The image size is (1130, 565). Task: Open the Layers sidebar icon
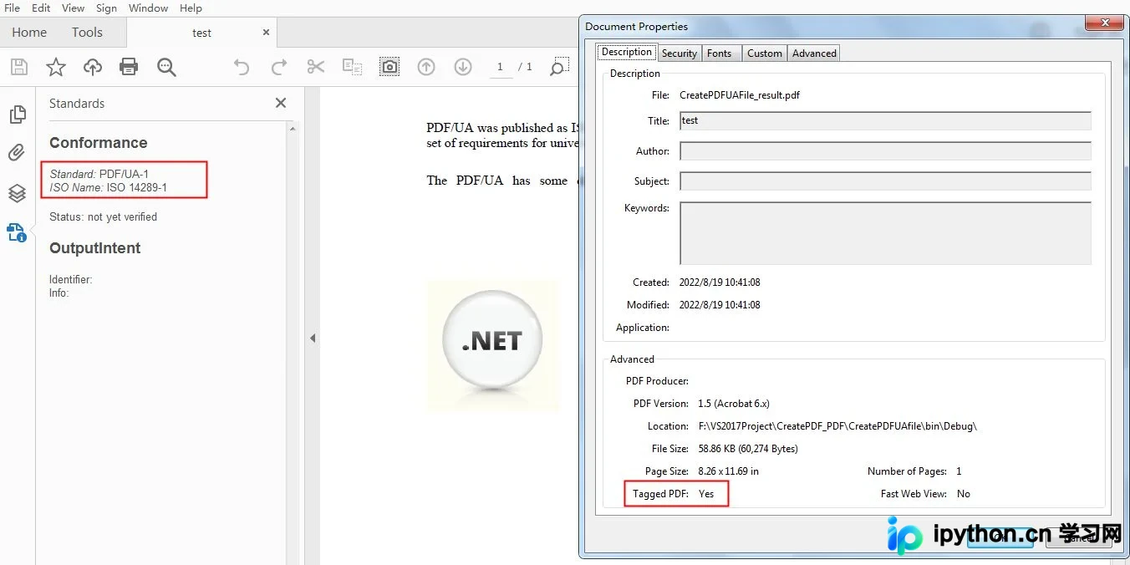click(17, 193)
